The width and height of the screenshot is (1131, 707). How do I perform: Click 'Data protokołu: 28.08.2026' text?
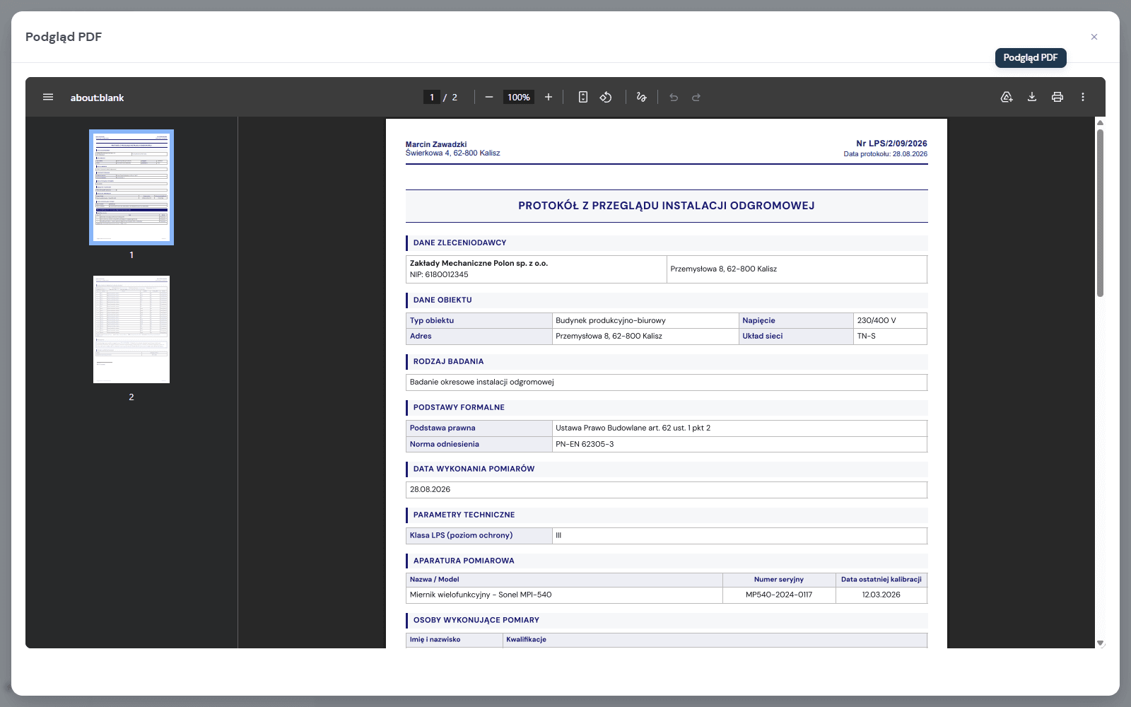885,153
